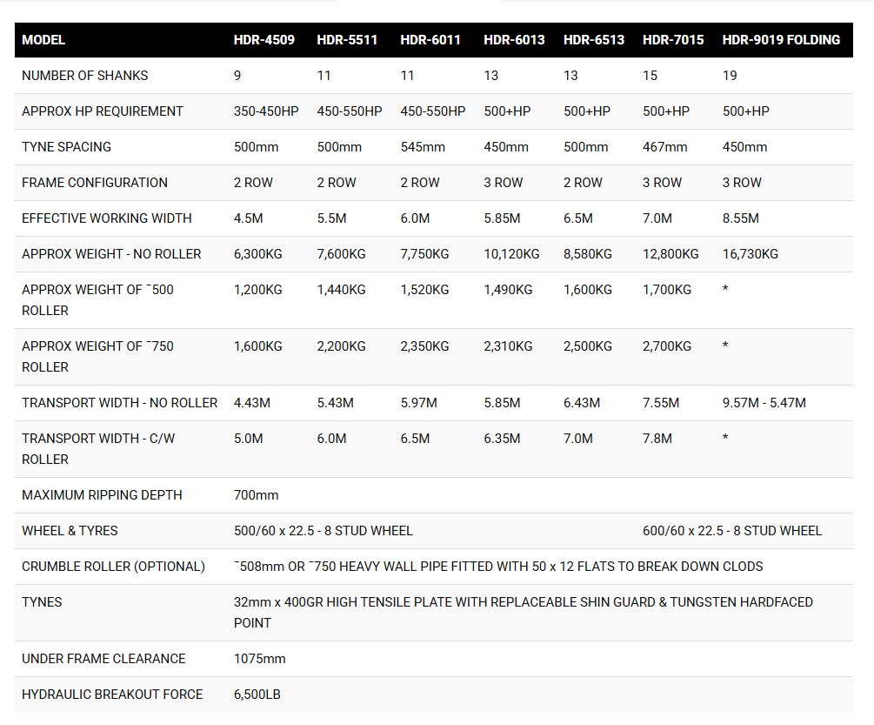Click the 16,730KG weight value
The image size is (874, 725).
(750, 254)
